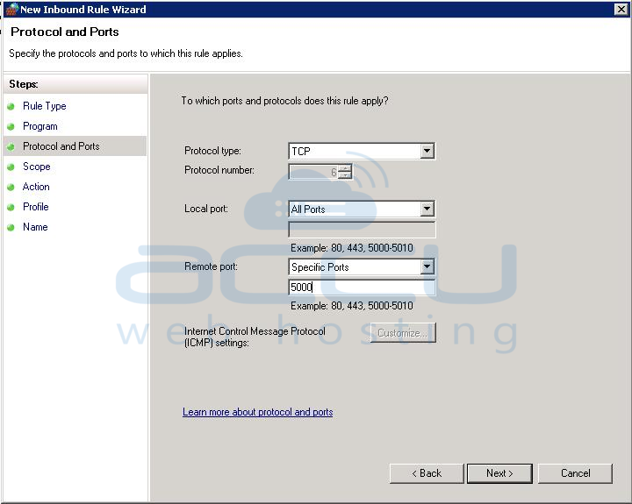Click the ICMP settings label text
Image resolution: width=632 pixels, height=504 pixels.
(255, 337)
